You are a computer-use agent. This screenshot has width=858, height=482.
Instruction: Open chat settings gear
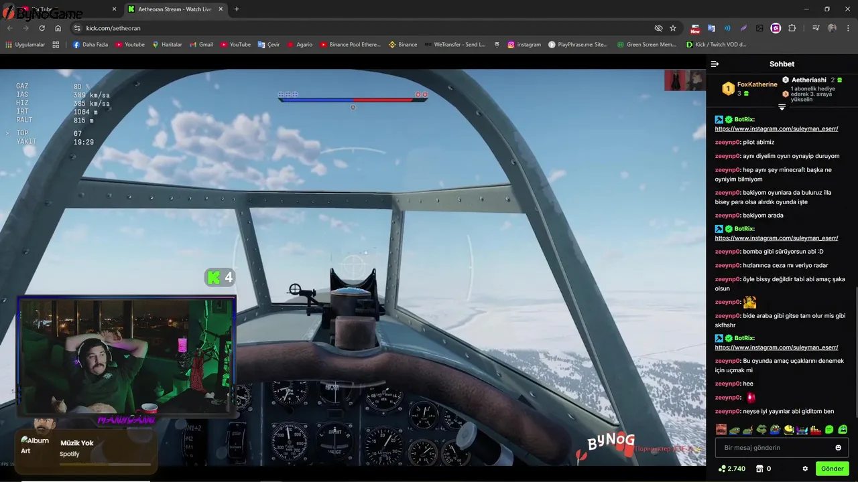(x=805, y=469)
